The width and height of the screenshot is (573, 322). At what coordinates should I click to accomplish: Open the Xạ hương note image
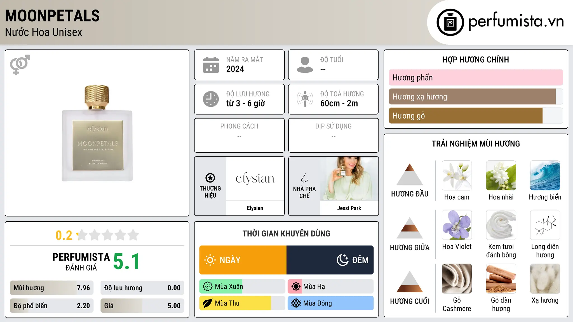pyautogui.click(x=545, y=279)
